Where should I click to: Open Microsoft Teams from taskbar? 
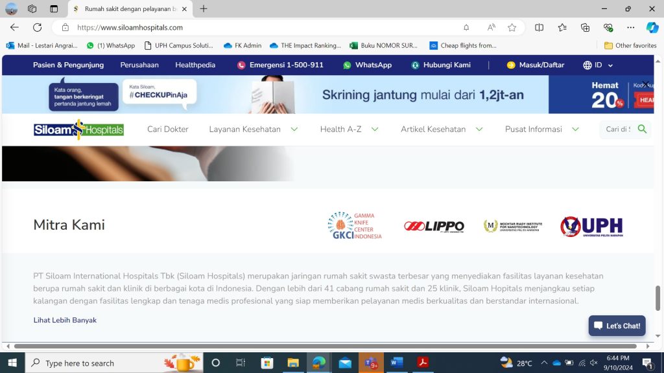[371, 363]
